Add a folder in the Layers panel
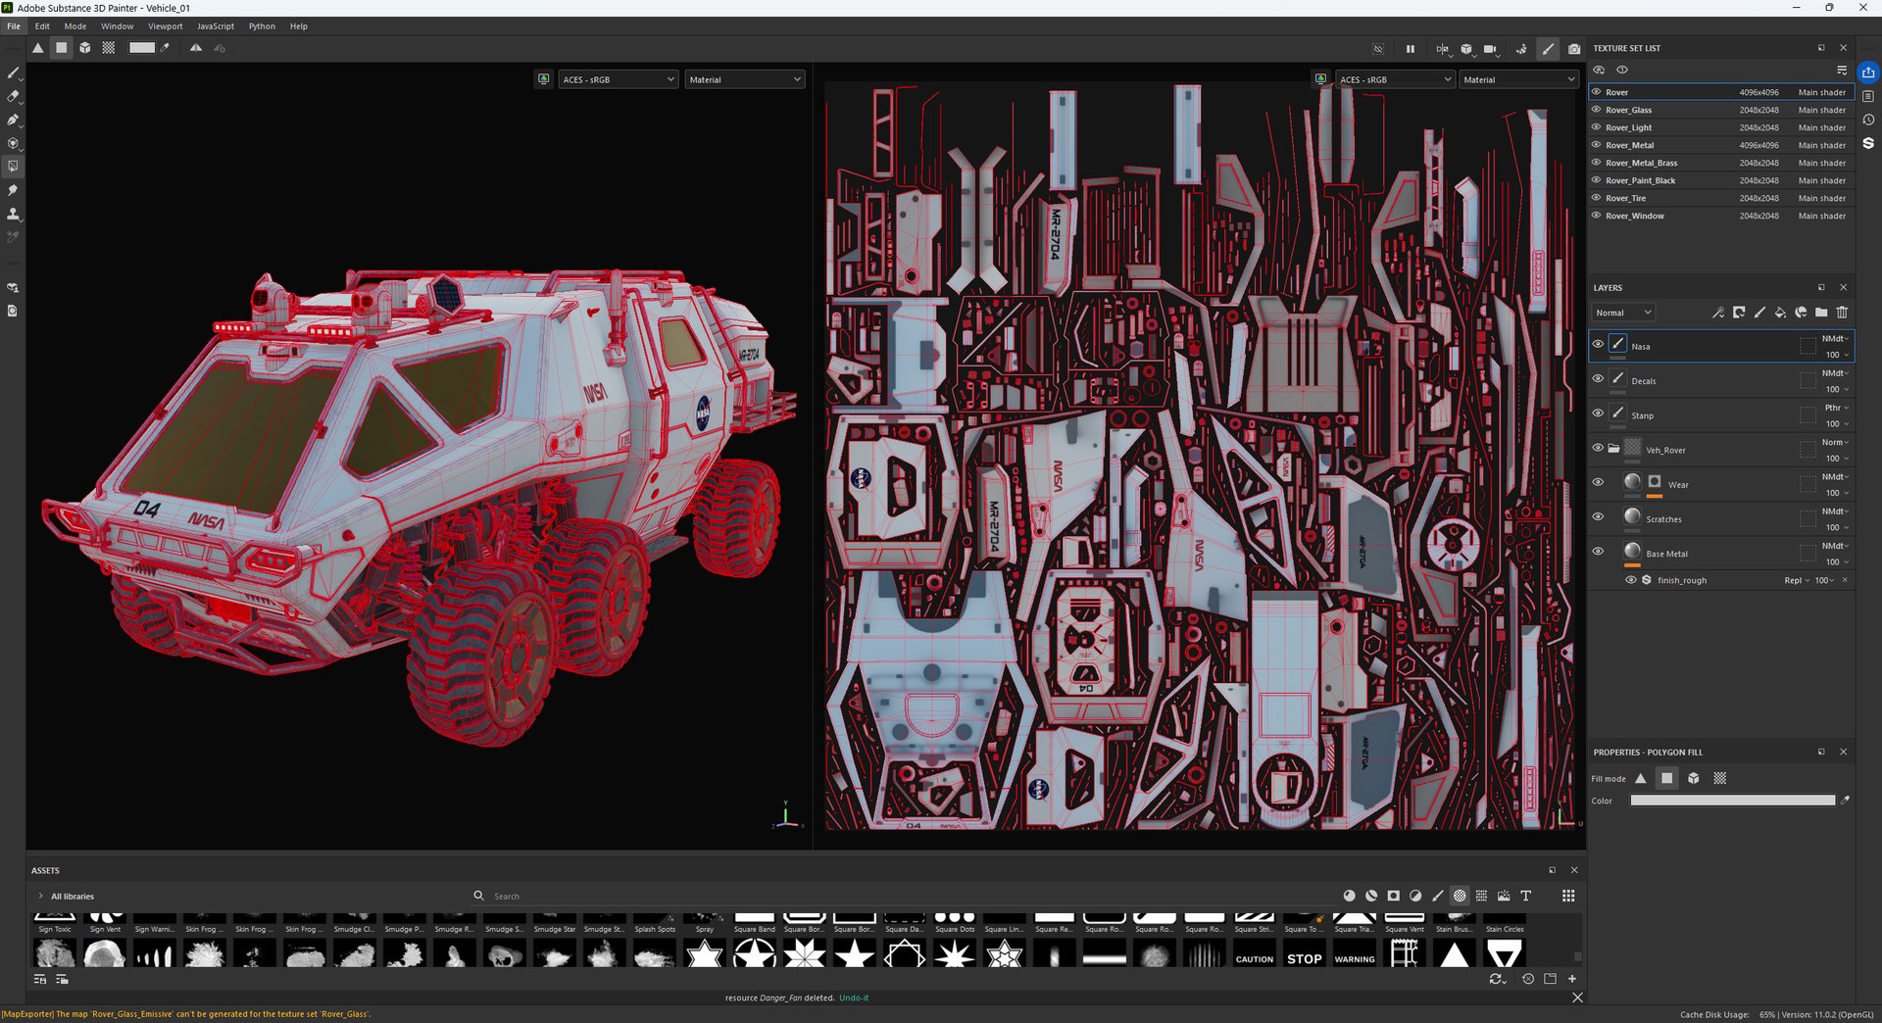1882x1023 pixels. (1821, 313)
